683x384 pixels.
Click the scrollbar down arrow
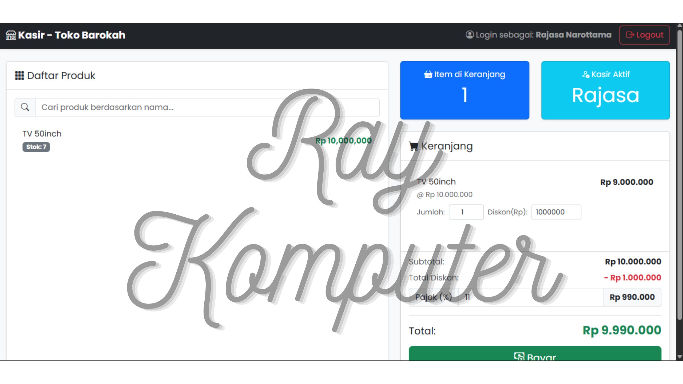coord(680,357)
